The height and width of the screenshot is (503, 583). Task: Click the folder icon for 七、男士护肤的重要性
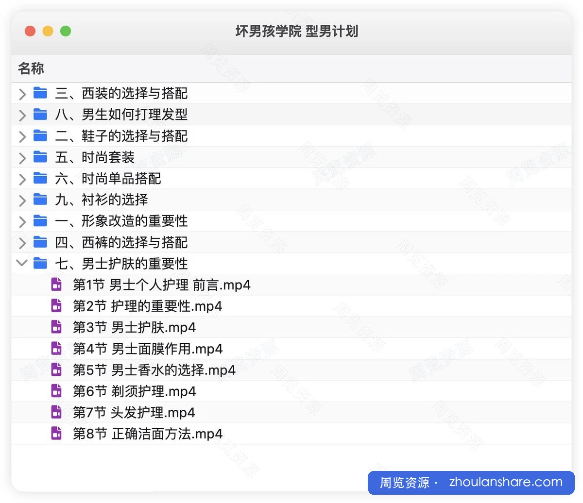point(40,263)
